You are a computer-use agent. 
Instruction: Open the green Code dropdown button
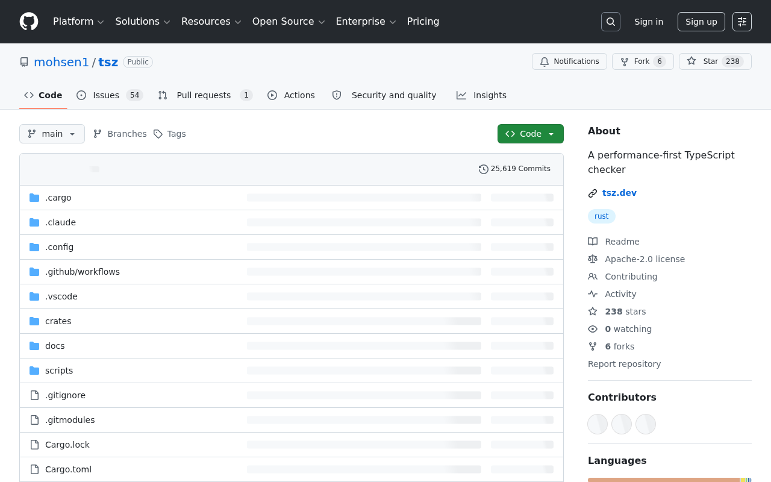click(531, 134)
